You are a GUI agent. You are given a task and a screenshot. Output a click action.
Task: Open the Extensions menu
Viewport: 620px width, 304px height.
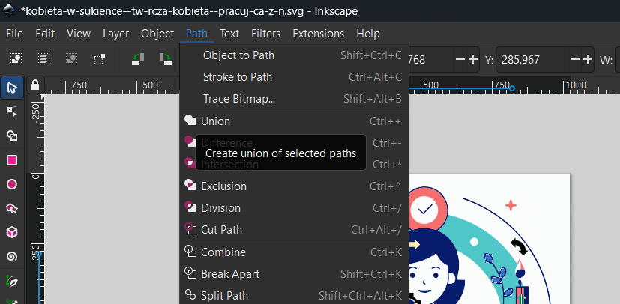(x=319, y=34)
